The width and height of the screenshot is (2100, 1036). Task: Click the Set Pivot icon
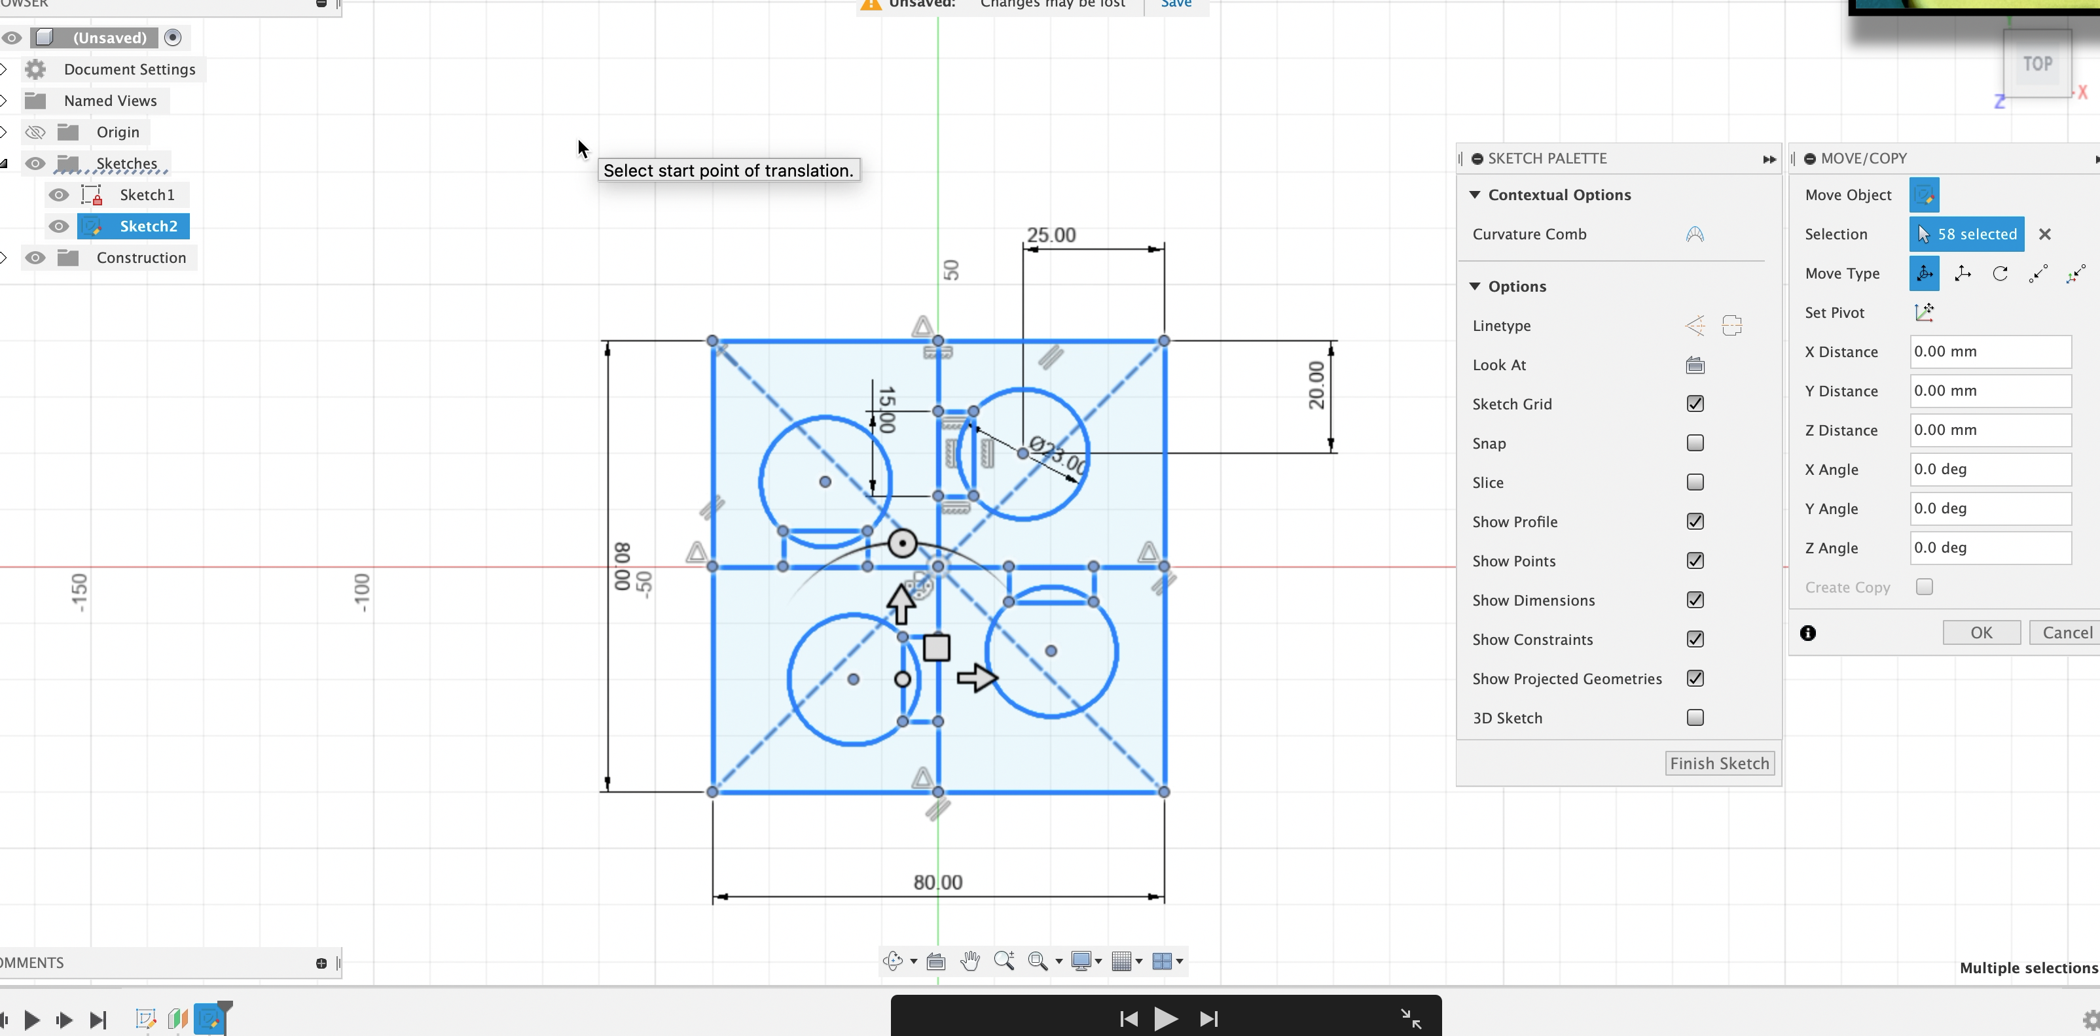coord(1924,312)
